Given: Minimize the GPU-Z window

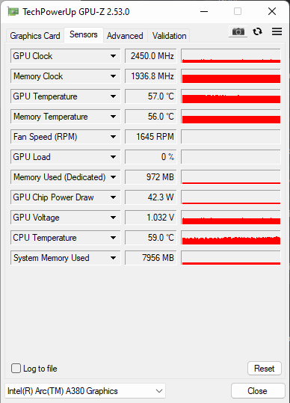Looking at the screenshot, I should pyautogui.click(x=204, y=11).
